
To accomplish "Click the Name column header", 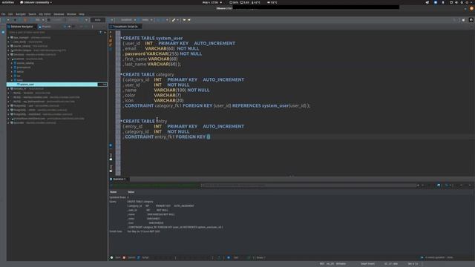I will click(114, 192).
